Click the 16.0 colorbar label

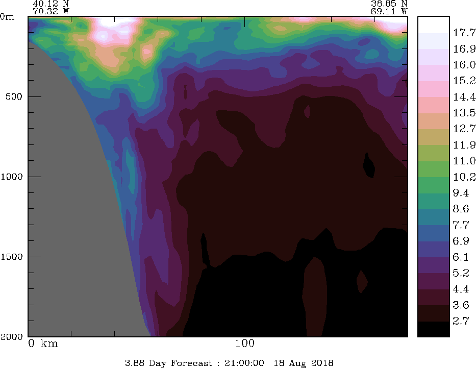pos(464,65)
